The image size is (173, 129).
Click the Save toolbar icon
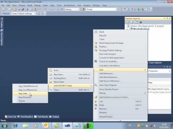(x=19, y=9)
